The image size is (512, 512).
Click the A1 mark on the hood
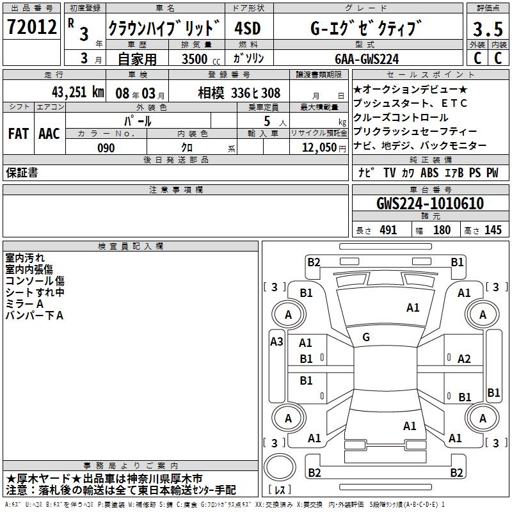[x=413, y=308]
